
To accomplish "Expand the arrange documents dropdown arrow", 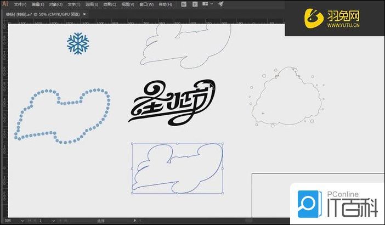I will (212, 4).
